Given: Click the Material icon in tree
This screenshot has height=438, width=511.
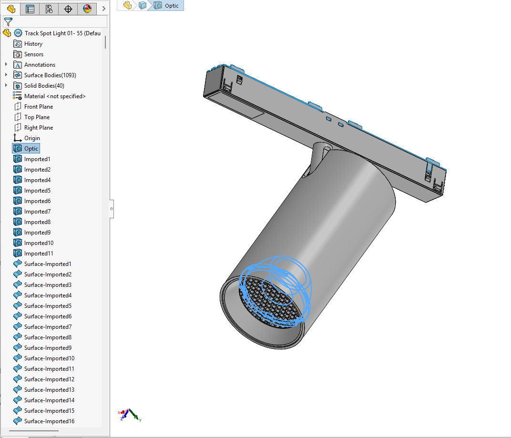Looking at the screenshot, I should [18, 96].
